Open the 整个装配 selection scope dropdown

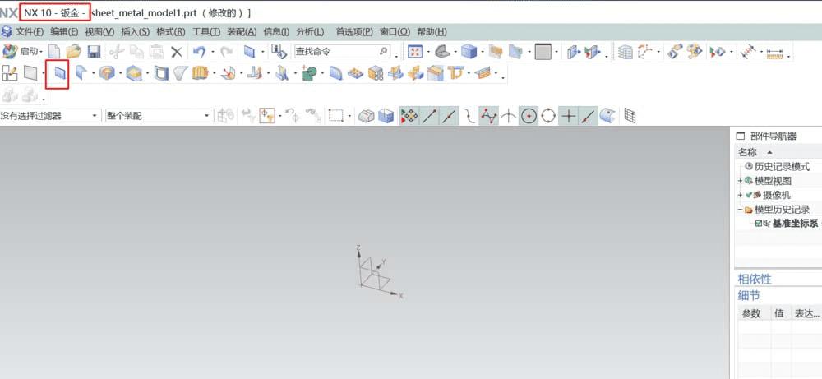tap(159, 116)
